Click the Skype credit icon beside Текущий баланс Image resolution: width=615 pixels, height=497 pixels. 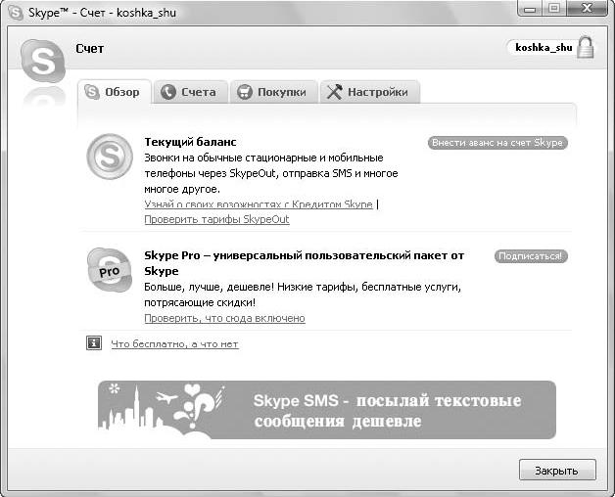[x=109, y=157]
